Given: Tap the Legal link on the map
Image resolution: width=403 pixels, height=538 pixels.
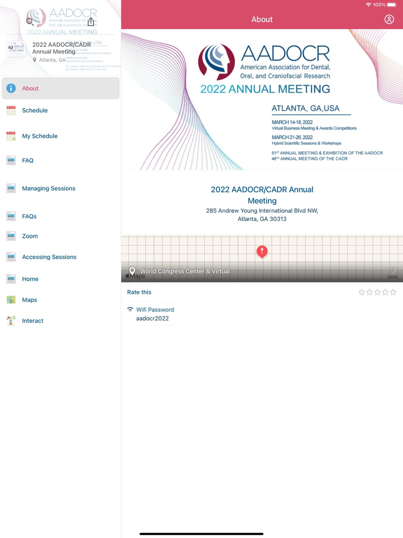Looking at the screenshot, I should pos(393,277).
